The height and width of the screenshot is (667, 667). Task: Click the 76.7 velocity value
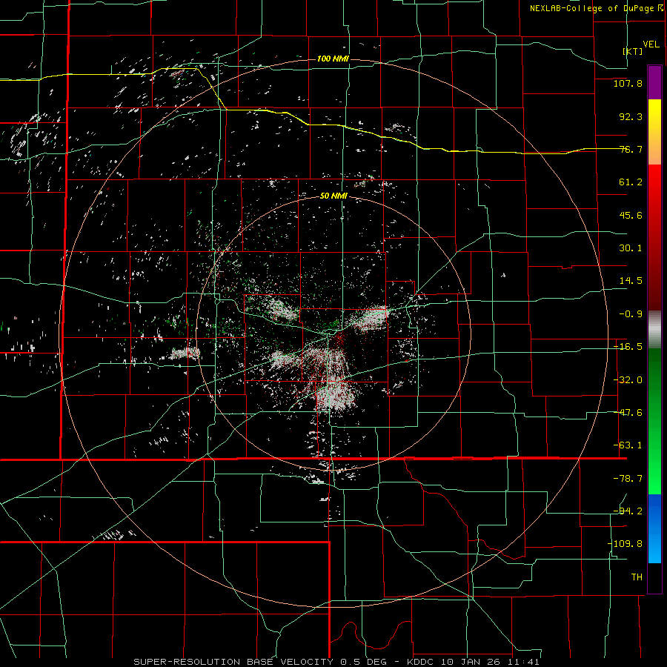[631, 149]
